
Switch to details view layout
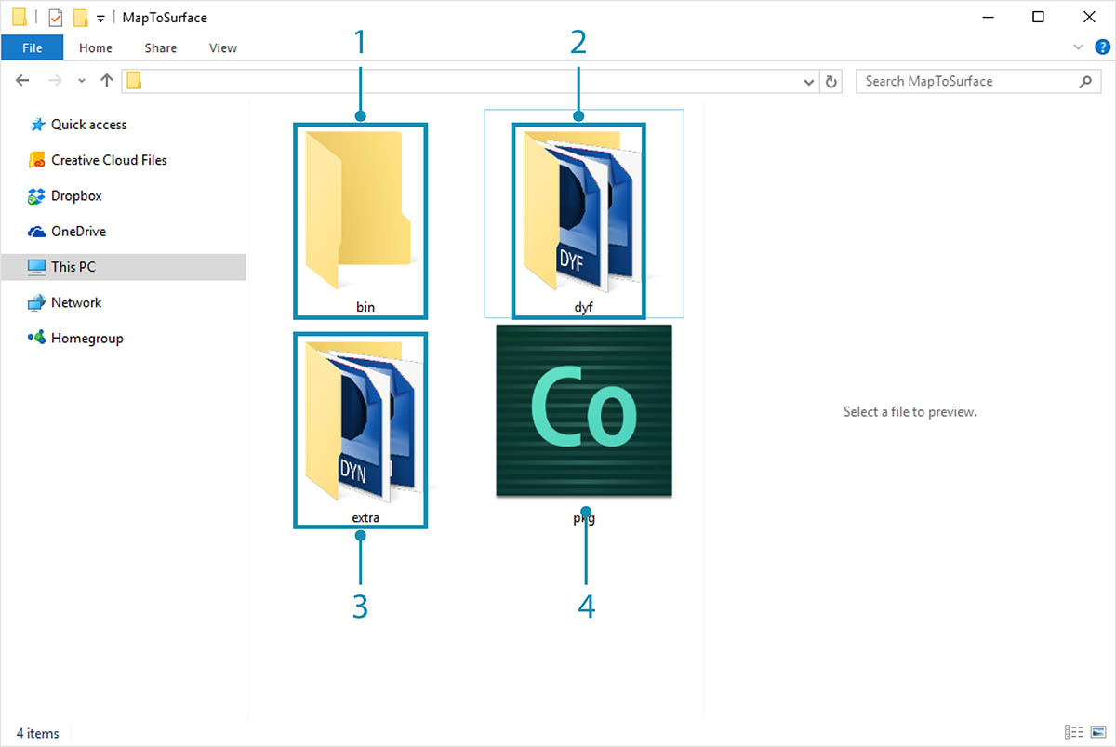tap(1074, 733)
